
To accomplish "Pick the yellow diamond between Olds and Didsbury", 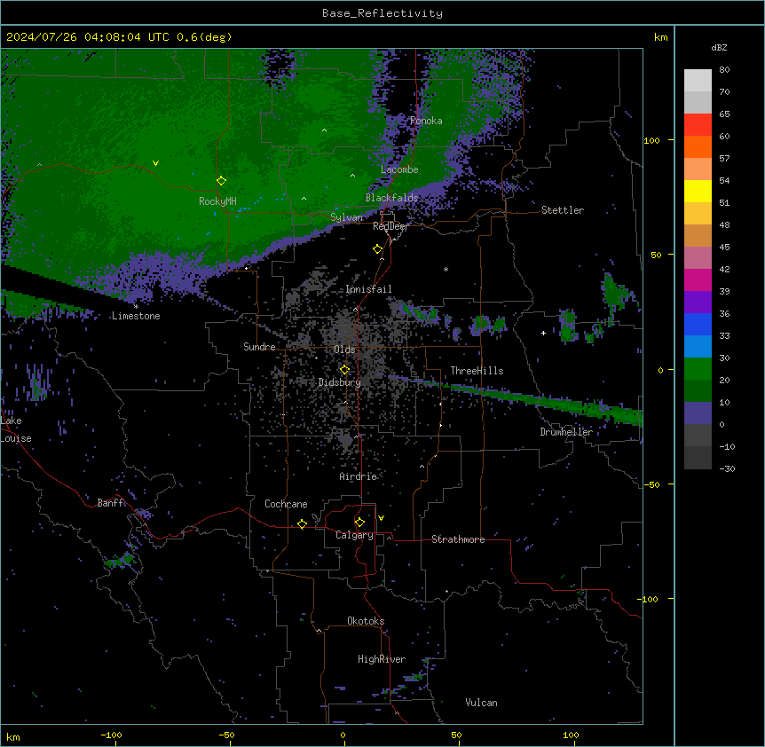I will (x=344, y=370).
